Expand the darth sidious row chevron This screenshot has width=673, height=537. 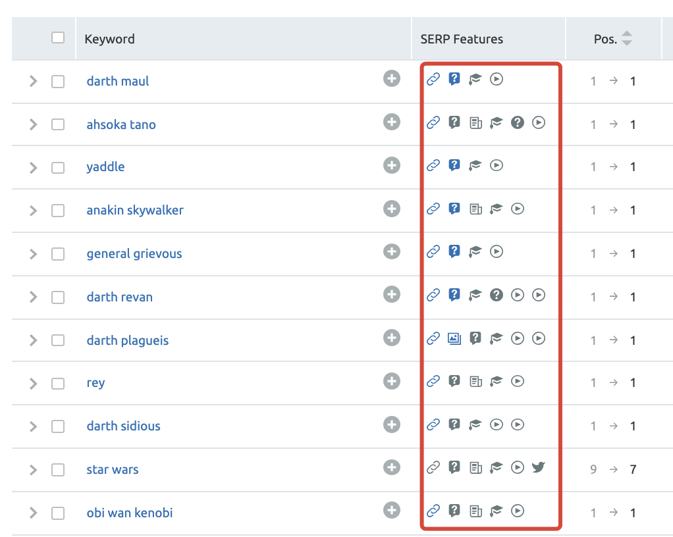(33, 426)
